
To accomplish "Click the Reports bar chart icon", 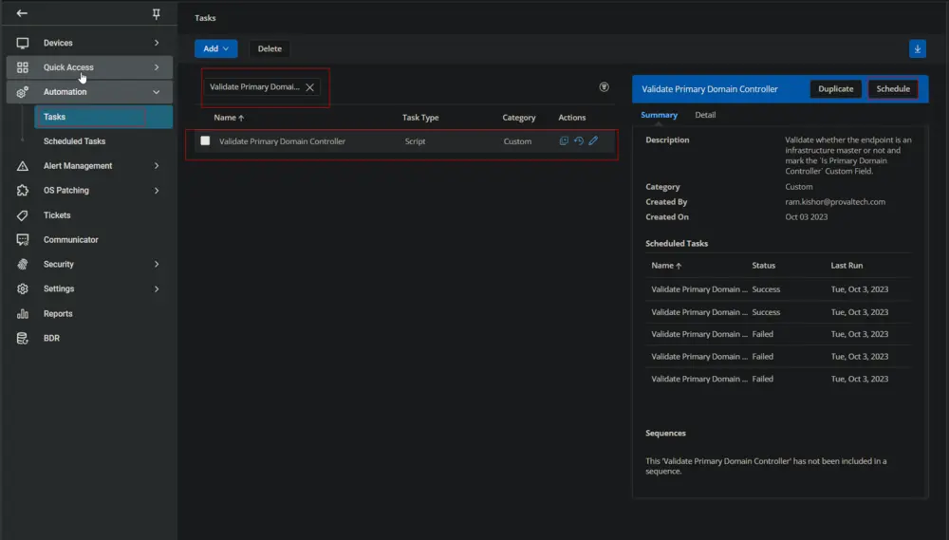I will click(23, 313).
